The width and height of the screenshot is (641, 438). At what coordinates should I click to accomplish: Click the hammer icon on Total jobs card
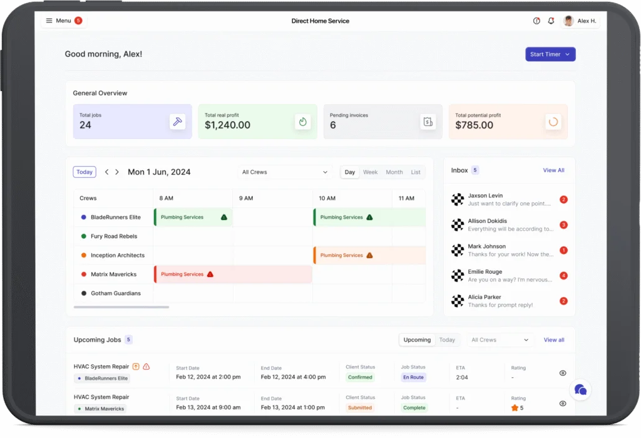click(177, 122)
